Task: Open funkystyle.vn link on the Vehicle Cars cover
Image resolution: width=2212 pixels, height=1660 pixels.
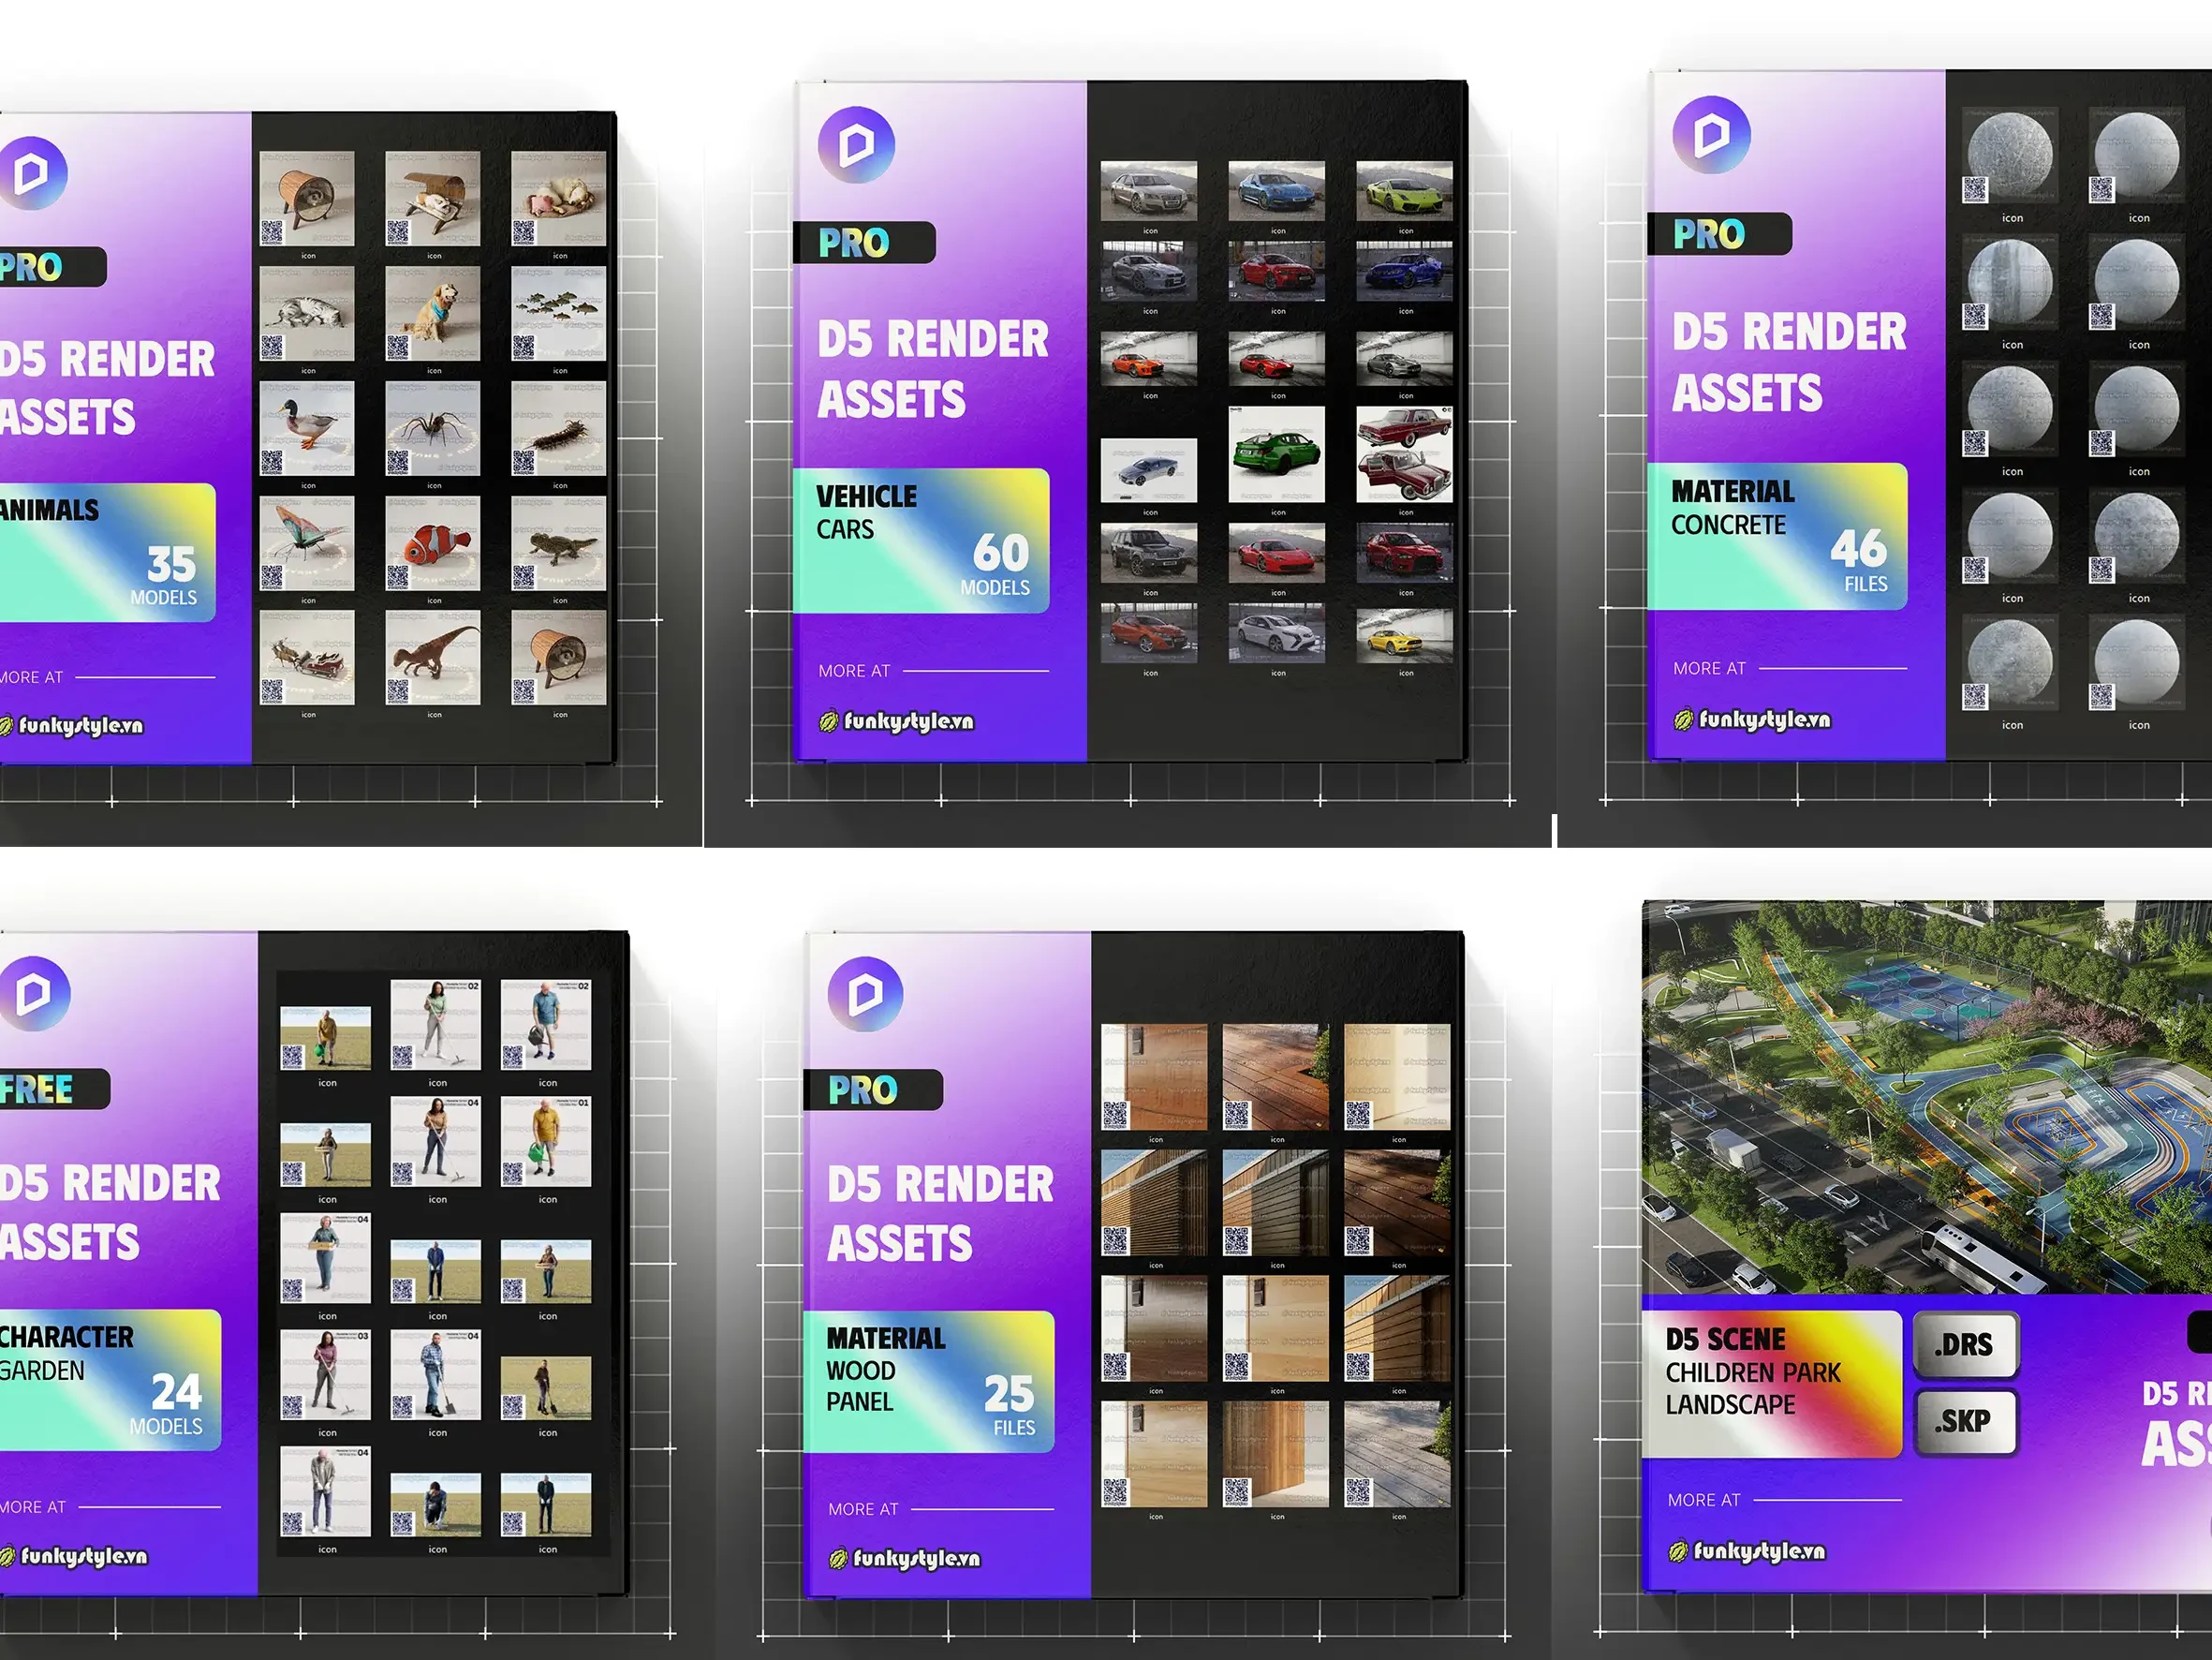Action: click(896, 720)
